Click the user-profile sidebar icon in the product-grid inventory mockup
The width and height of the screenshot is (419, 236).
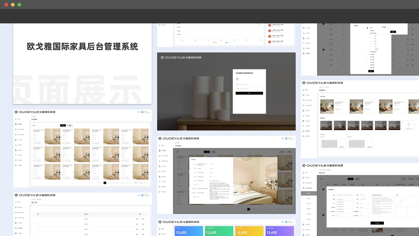[16, 155]
